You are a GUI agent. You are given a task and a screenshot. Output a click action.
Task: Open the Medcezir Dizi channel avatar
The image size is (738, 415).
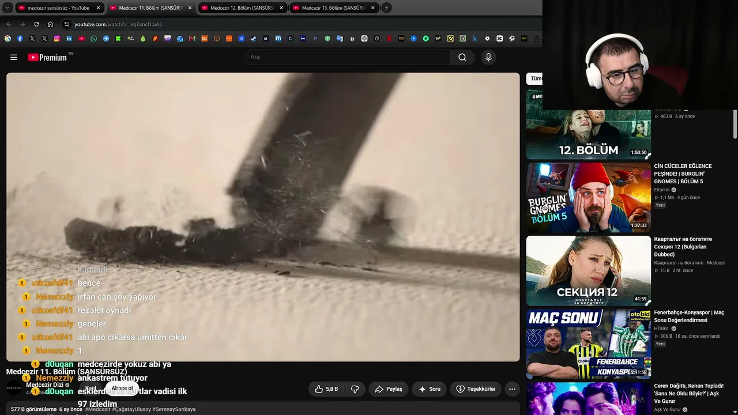pyautogui.click(x=14, y=388)
